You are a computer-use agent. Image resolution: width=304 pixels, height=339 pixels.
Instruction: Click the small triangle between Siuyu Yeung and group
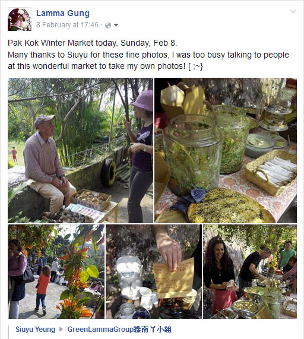coord(61,330)
